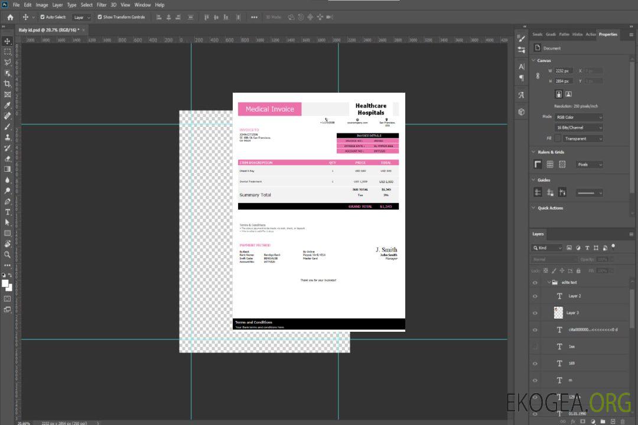Select the Crop tool in the toolbar
The width and height of the screenshot is (638, 425).
click(8, 84)
